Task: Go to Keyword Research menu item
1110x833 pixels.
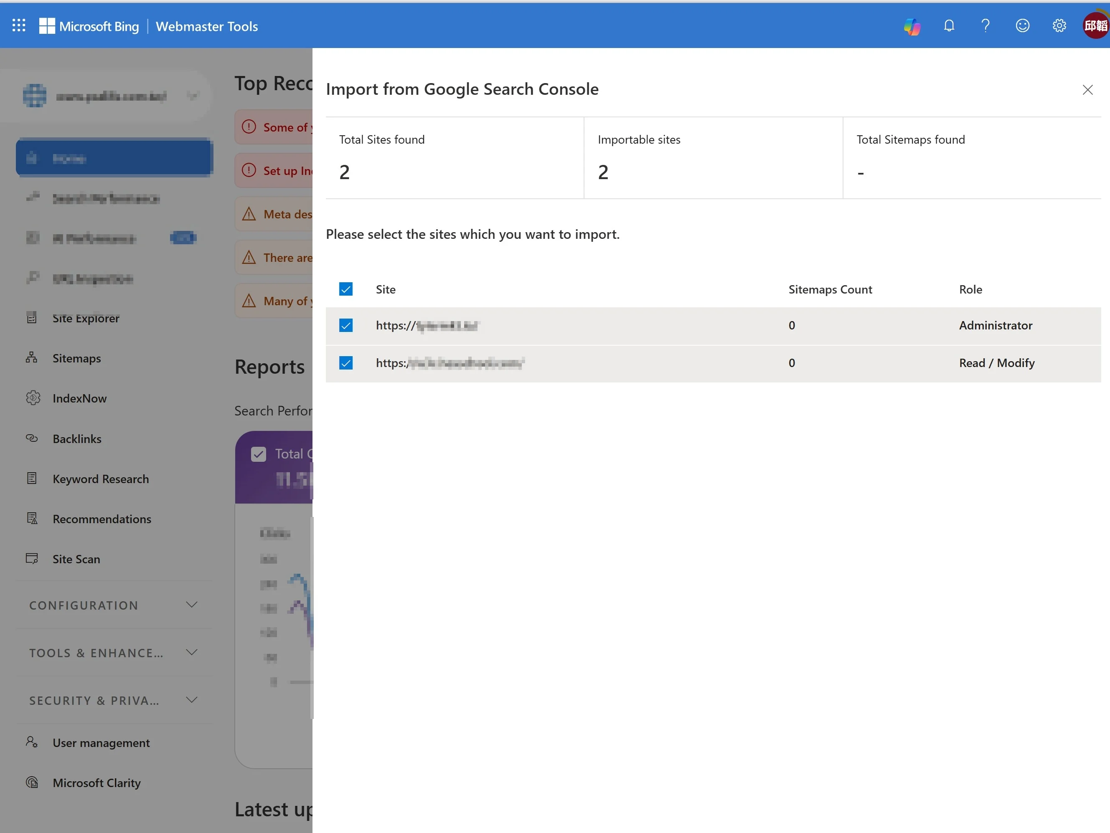Action: tap(100, 479)
